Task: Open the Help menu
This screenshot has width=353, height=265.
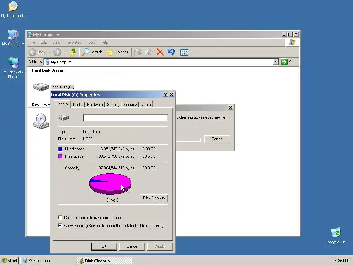Action: (x=104, y=42)
